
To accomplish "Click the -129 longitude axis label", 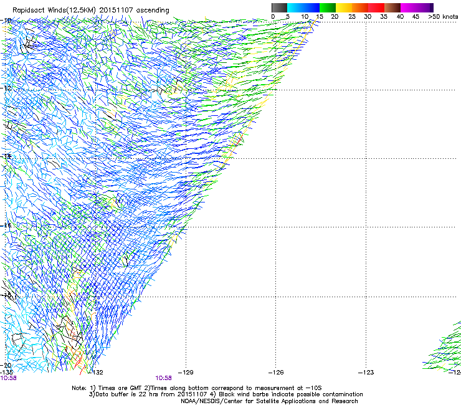I will point(186,373).
